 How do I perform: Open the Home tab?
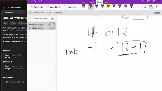[x=83, y=2]
